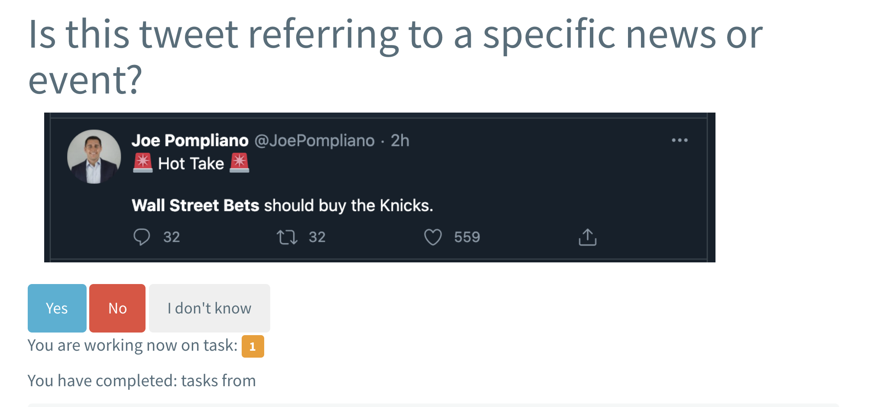Click the like count 559
Viewport: 874px width, 407px height.
click(467, 237)
